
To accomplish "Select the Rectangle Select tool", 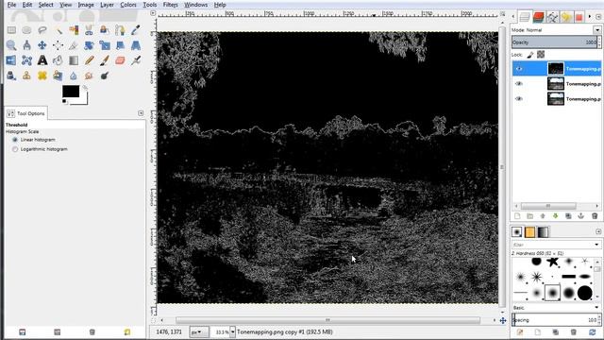I will tap(11, 30).
